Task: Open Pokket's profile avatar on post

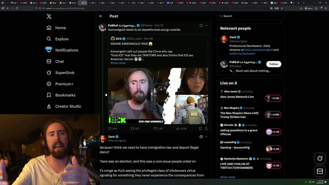Action: click(x=103, y=27)
